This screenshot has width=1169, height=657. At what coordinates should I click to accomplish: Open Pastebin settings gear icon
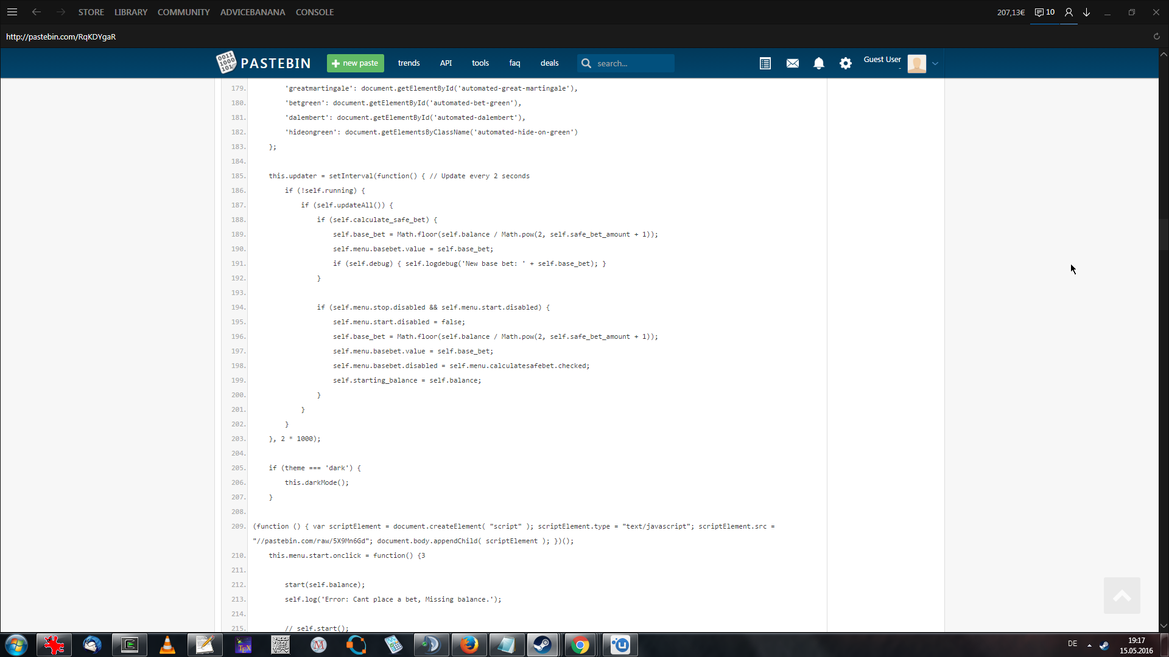pyautogui.click(x=846, y=63)
